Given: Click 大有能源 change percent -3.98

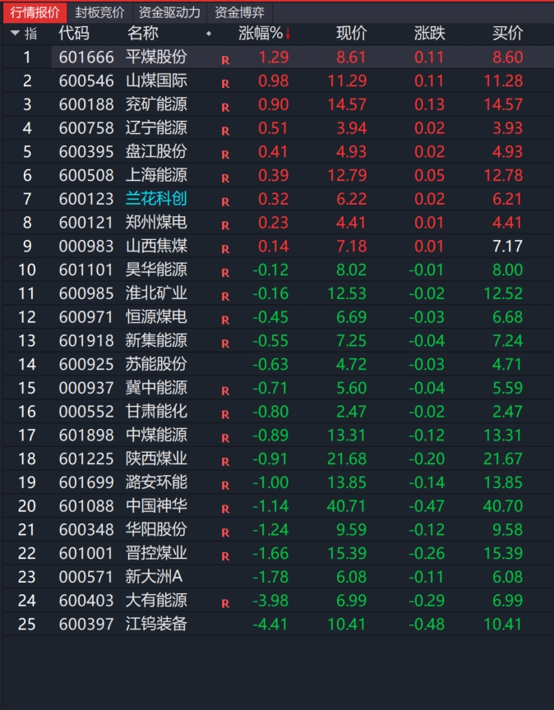Looking at the screenshot, I should [x=270, y=601].
